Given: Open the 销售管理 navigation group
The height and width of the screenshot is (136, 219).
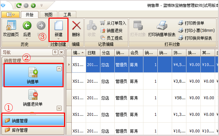Looking at the screenshot, I should point(33,120).
